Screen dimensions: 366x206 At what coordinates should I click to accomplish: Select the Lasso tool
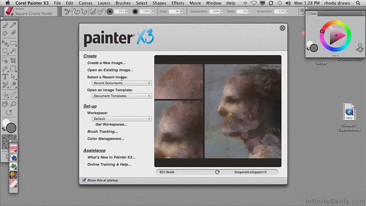[5, 51]
